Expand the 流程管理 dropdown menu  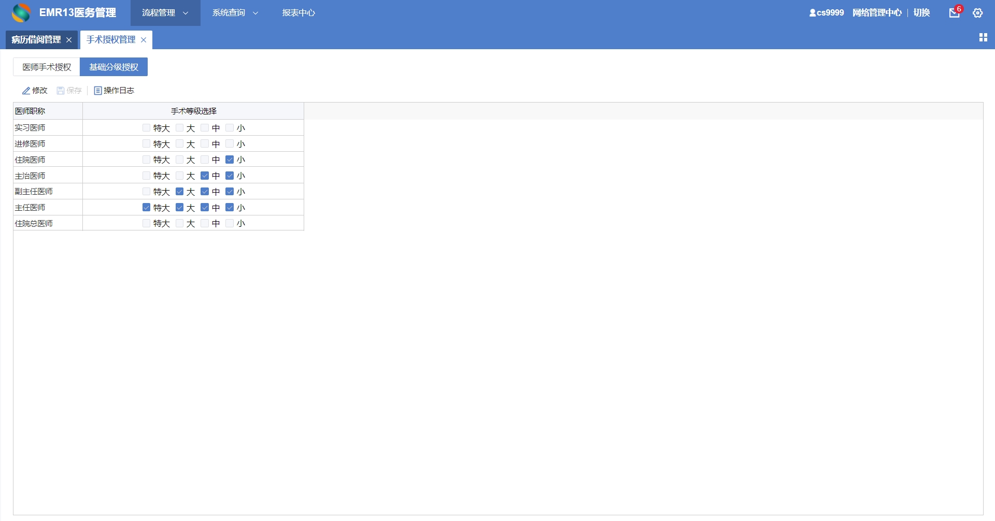coord(165,13)
